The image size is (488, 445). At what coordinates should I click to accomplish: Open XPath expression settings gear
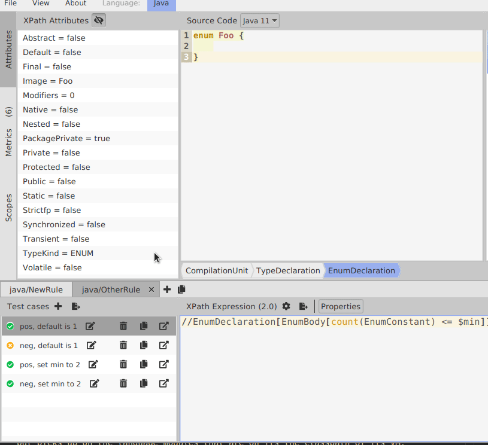tap(286, 306)
